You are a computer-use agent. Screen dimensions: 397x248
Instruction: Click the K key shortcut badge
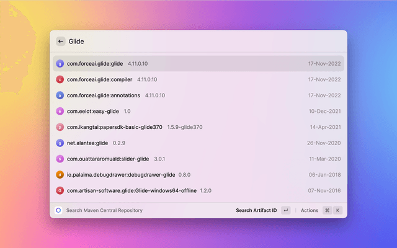[338, 210]
